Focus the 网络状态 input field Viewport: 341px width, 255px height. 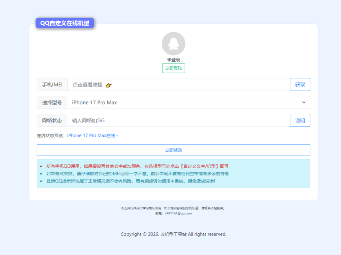[x=178, y=121]
